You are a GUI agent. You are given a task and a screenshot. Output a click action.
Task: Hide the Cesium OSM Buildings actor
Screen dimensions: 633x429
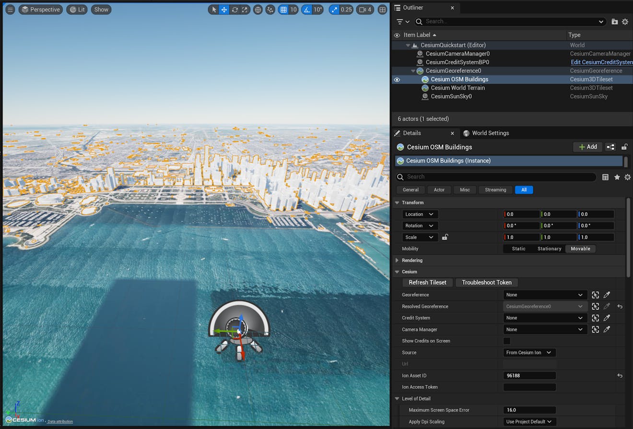click(x=397, y=79)
